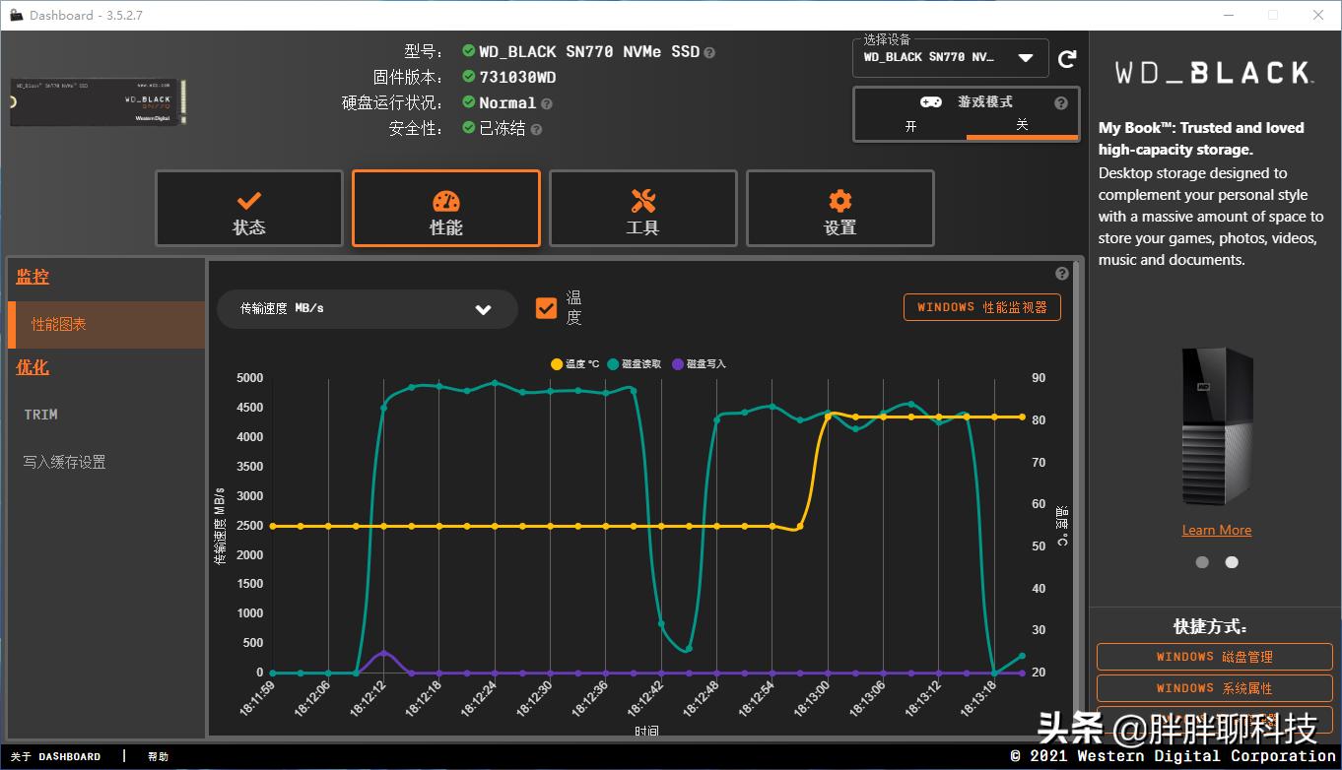The image size is (1342, 770).
Task: Switch to the 性能图表 sidebar item
Action: click(x=61, y=325)
